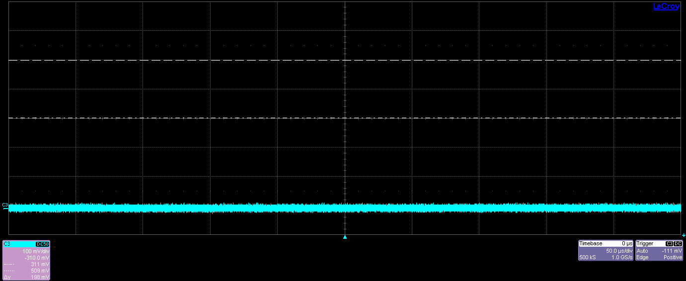686x281 pixels.
Task: Open the LeCroy logo link
Action: (x=666, y=6)
